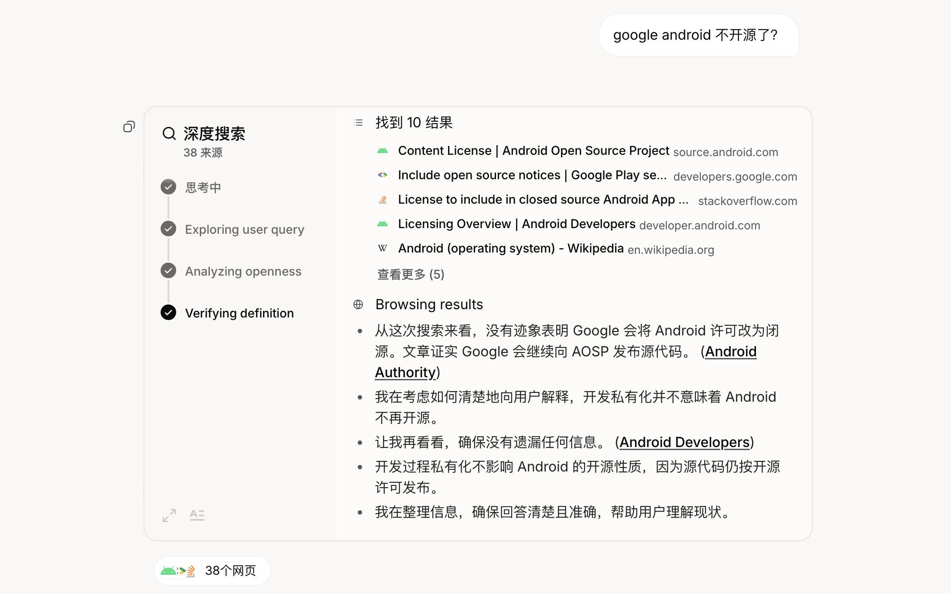This screenshot has width=951, height=594.
Task: Click the globe icon beside Browsing results
Action: coord(358,304)
